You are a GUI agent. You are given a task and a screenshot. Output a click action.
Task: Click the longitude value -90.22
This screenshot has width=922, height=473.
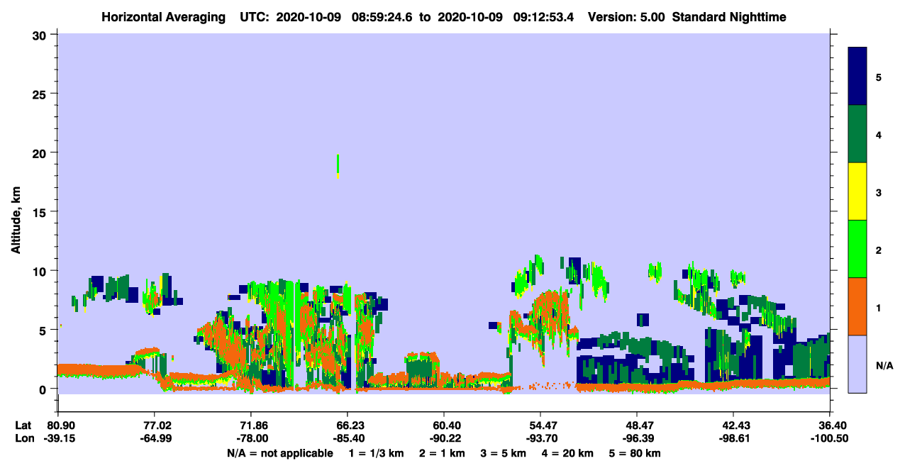(444, 438)
